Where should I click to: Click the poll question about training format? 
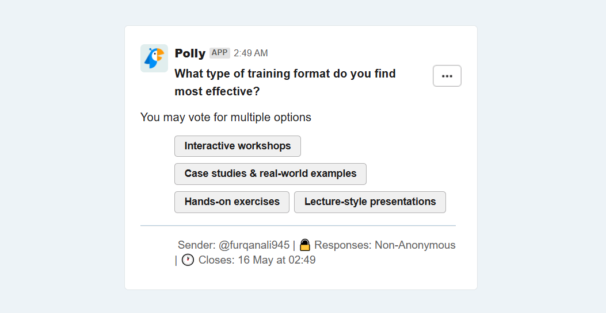click(x=285, y=83)
